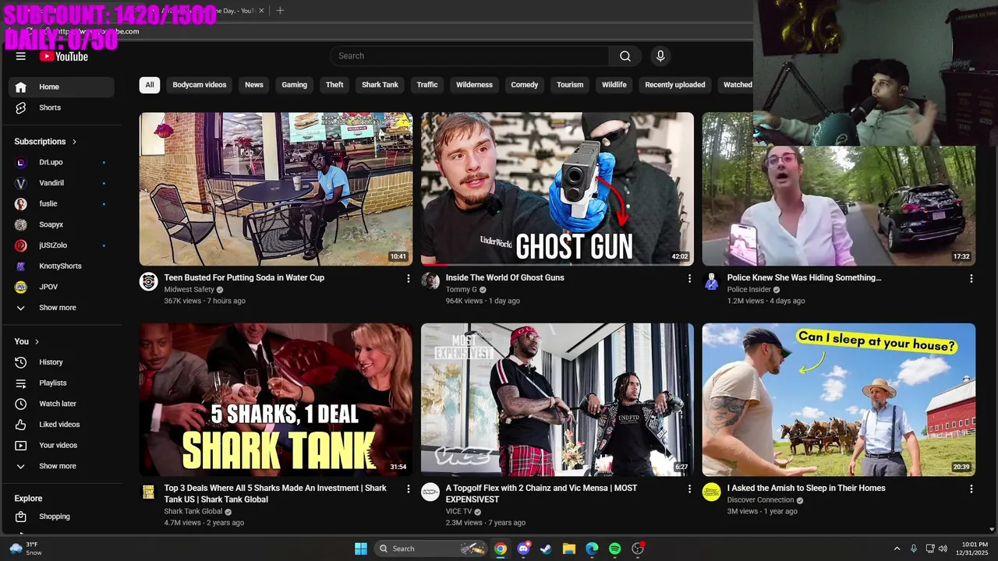Screen dimensions: 998x561
Task: Open Teen Busted For Putting Soda title
Action: pyautogui.click(x=244, y=277)
